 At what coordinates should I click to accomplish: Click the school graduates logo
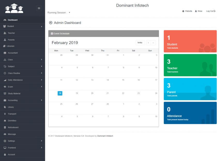pyautogui.click(x=14, y=8)
